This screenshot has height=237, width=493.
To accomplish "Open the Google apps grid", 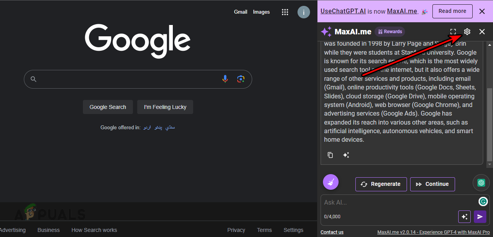I will point(285,12).
